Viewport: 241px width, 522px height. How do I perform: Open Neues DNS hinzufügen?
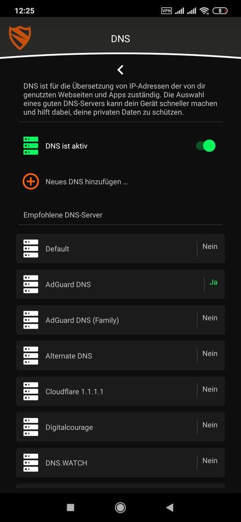(x=86, y=182)
